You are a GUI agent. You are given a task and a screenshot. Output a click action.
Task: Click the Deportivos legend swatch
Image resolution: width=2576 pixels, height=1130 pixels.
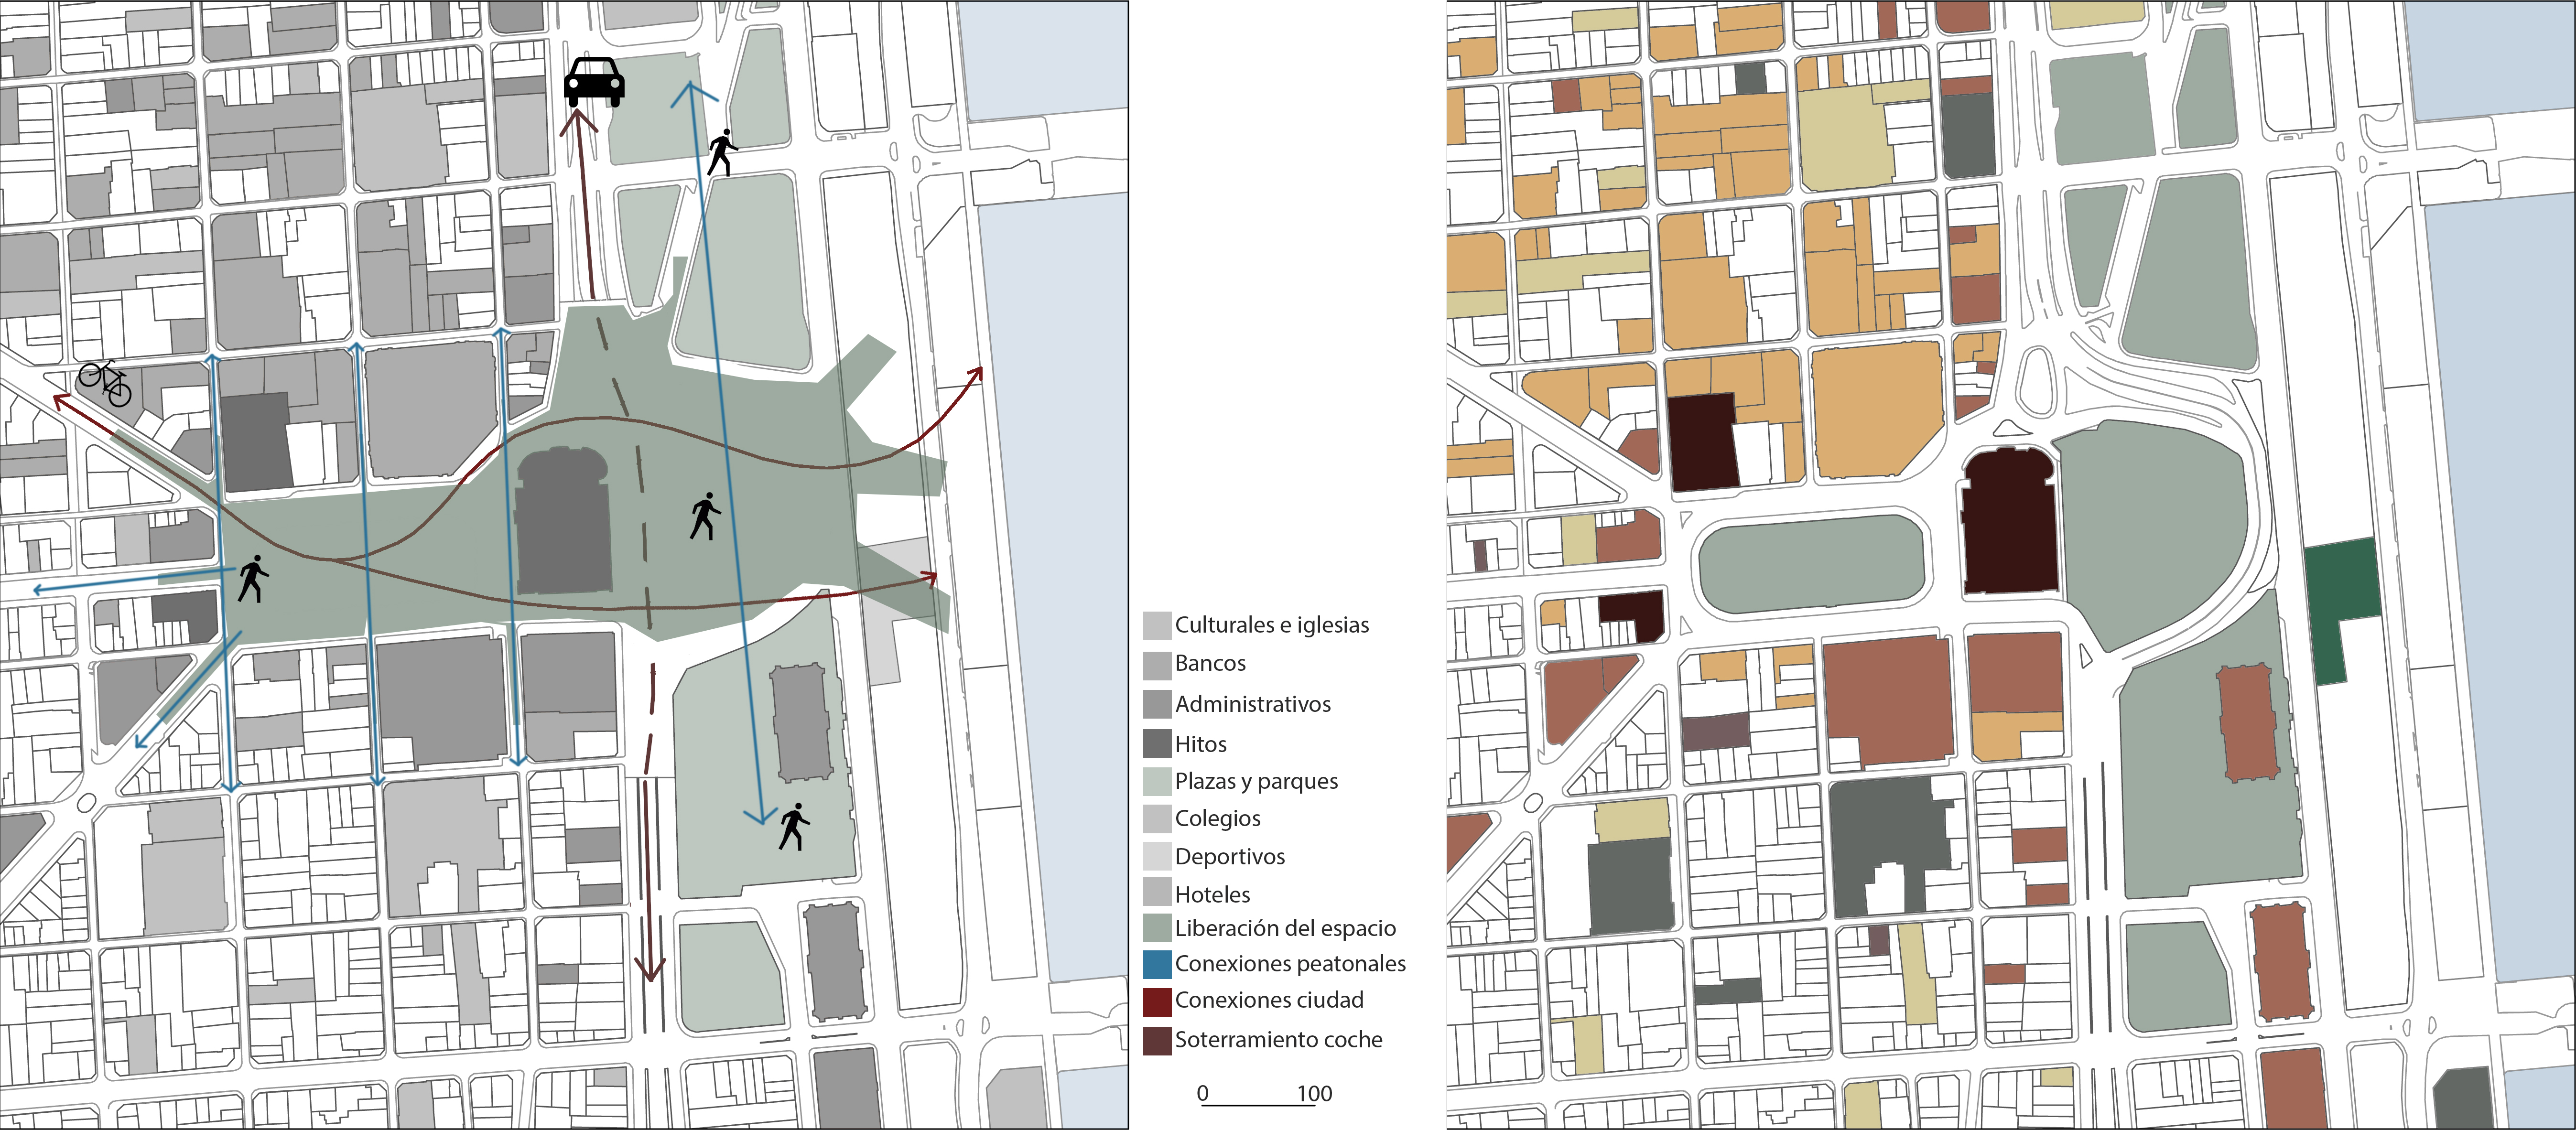[1156, 856]
